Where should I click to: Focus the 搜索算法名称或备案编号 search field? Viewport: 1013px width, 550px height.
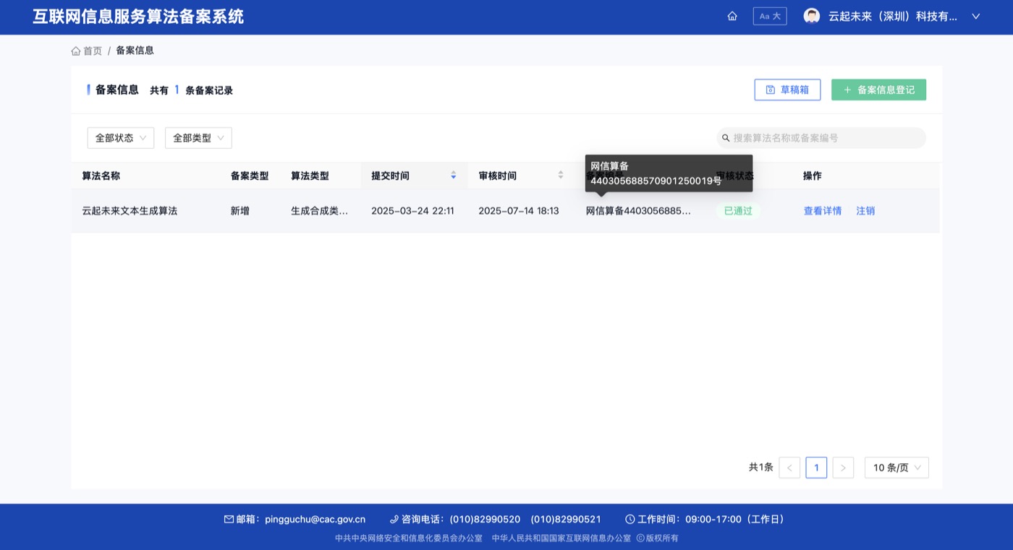coord(821,138)
